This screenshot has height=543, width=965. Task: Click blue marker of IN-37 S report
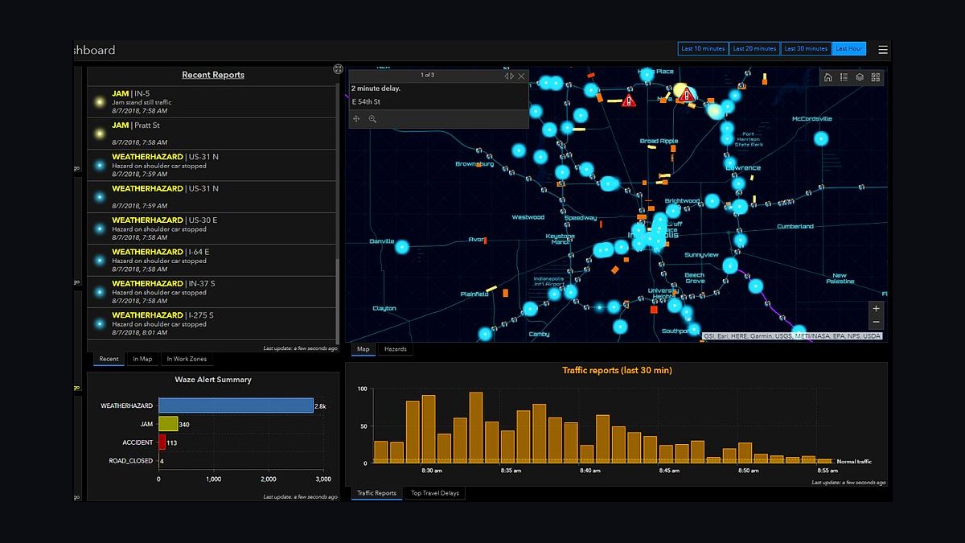(100, 292)
